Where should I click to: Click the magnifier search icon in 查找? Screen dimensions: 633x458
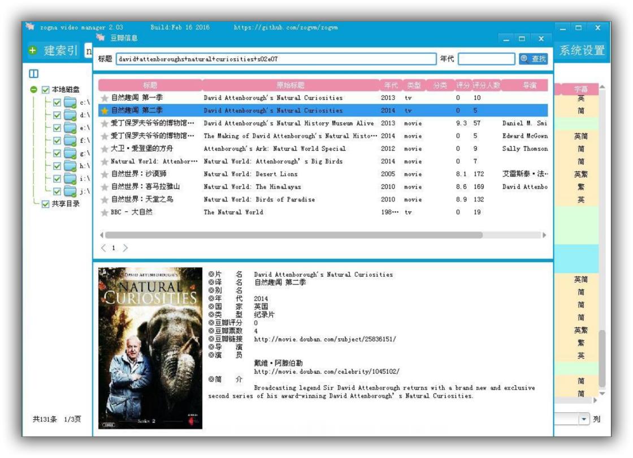tap(524, 59)
